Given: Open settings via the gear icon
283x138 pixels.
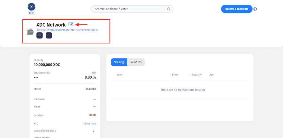Looking at the screenshot, I should [255, 9].
